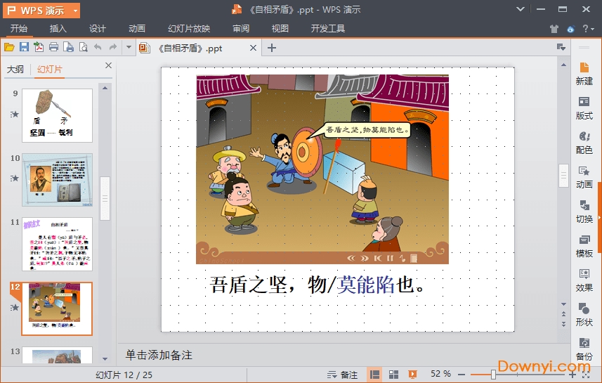Toggle the 备注 notes button in status bar

[342, 375]
